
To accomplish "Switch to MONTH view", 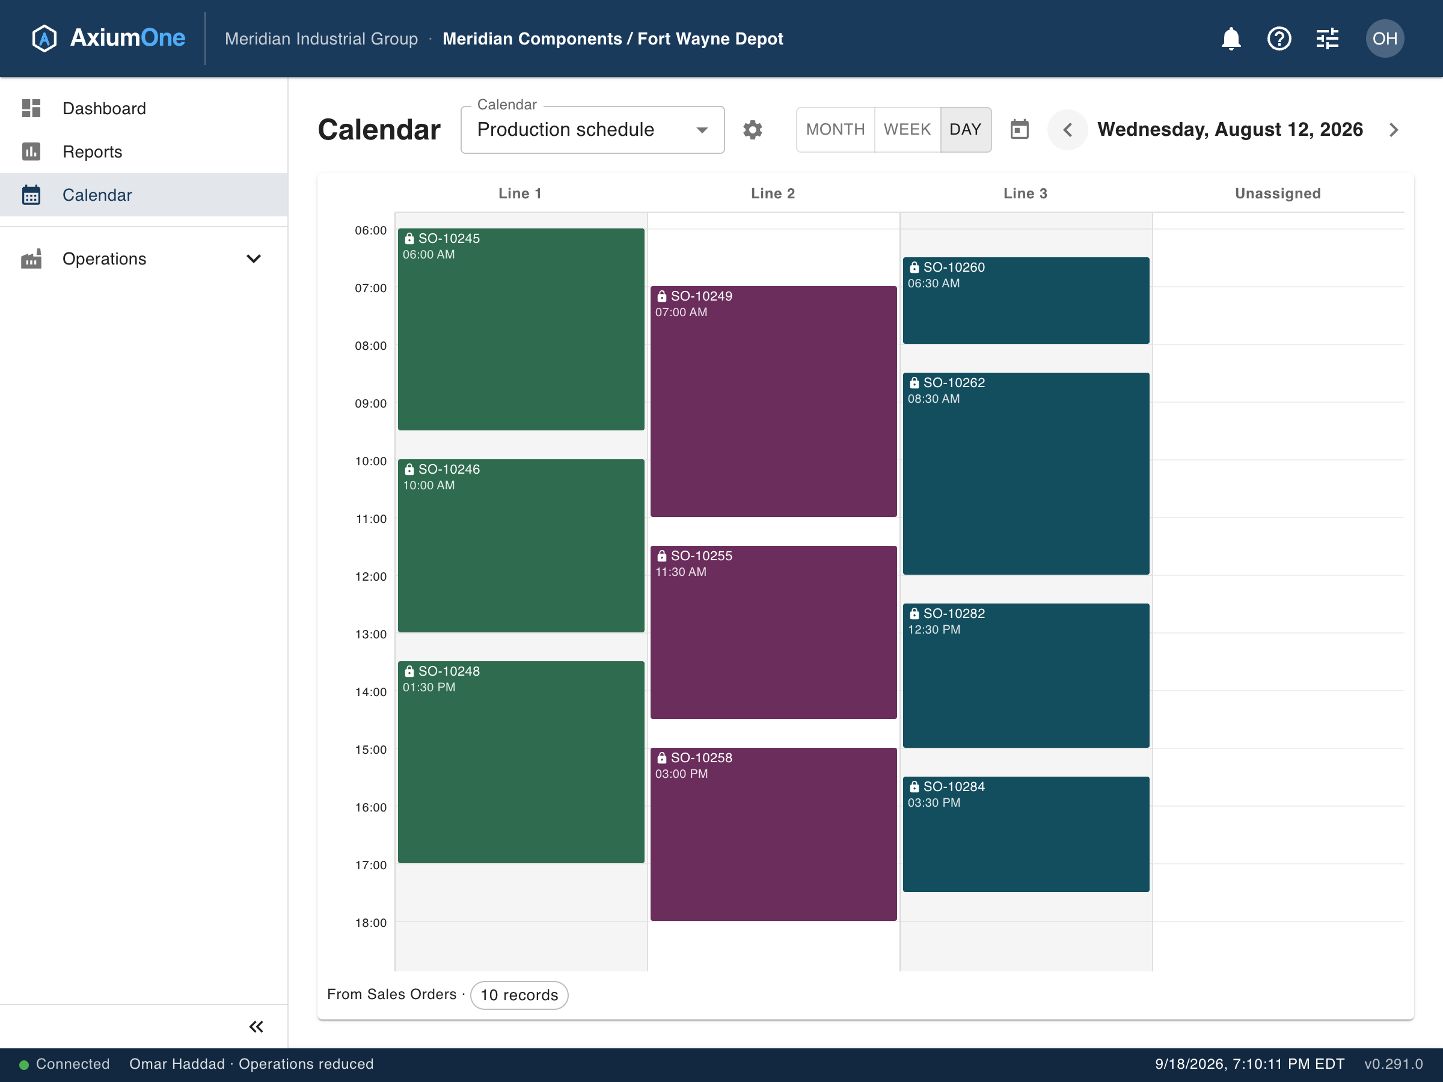I will [835, 130].
